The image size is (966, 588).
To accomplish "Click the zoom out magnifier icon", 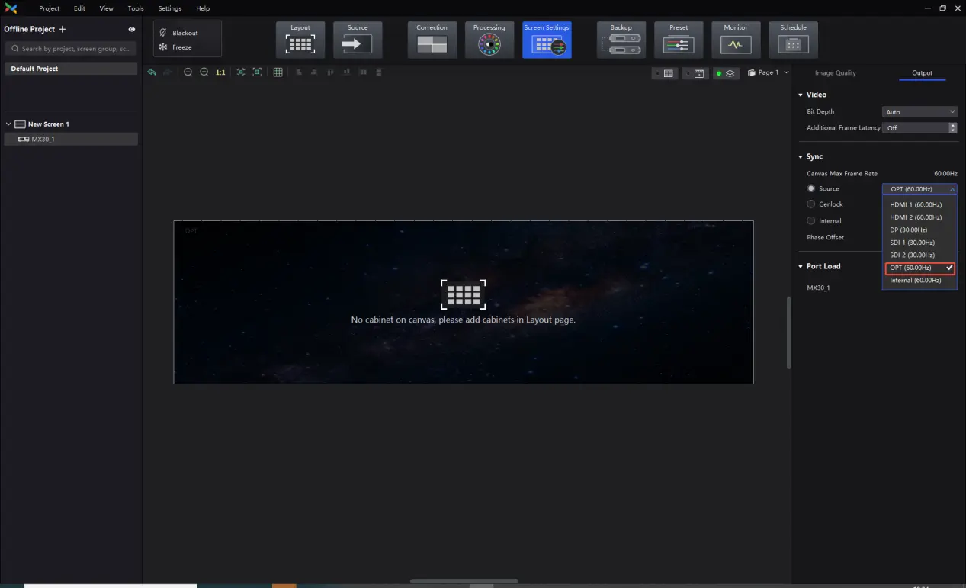I will (x=188, y=72).
